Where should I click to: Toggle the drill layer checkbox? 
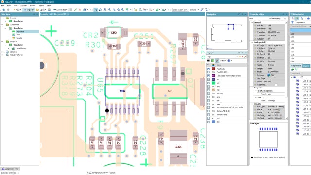(208, 122)
